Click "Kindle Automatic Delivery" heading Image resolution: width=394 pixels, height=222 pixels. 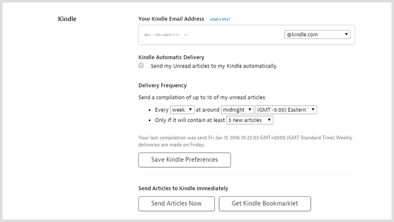point(171,57)
